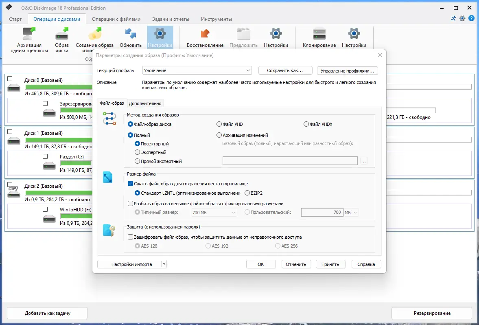Open the Образ диска drive imaging tool

62,34
